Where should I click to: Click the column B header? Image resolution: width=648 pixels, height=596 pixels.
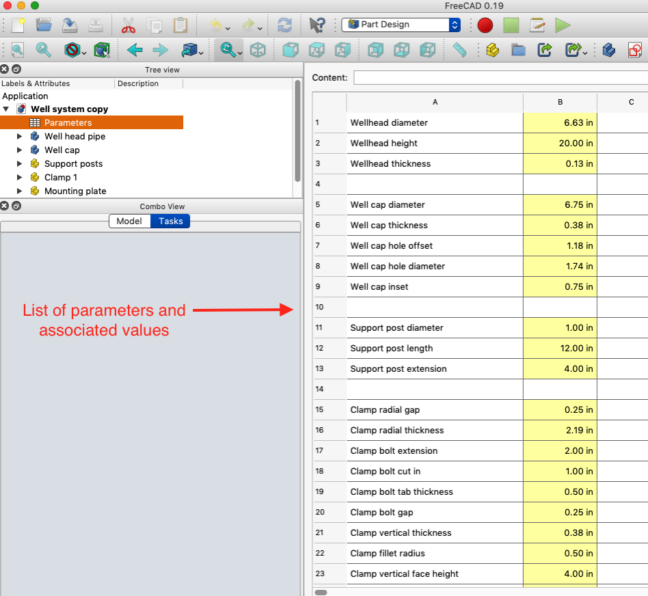560,103
